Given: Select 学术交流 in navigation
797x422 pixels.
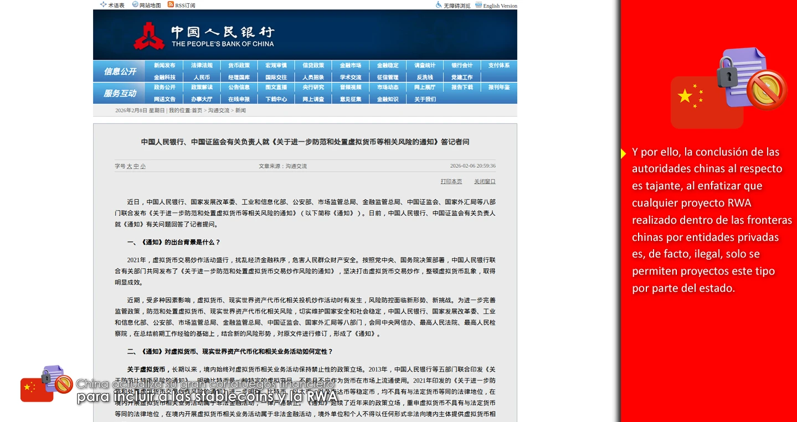Looking at the screenshot, I should pyautogui.click(x=350, y=78).
